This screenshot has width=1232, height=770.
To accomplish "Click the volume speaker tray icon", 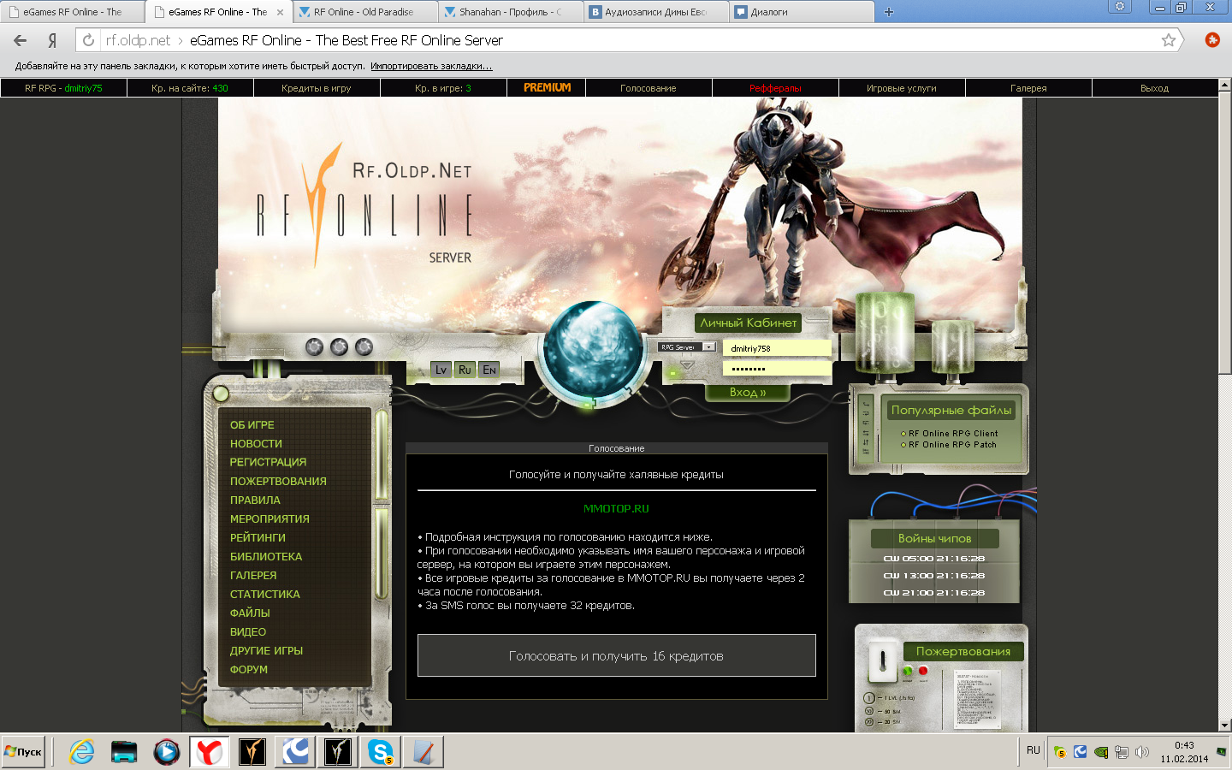I will click(x=1142, y=752).
